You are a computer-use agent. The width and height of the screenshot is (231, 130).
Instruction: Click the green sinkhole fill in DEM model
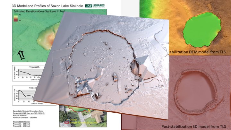click(x=202, y=30)
